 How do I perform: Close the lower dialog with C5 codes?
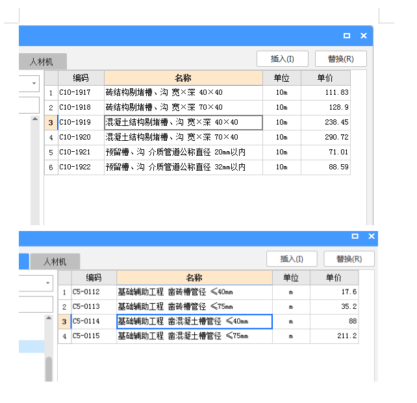[372, 237]
